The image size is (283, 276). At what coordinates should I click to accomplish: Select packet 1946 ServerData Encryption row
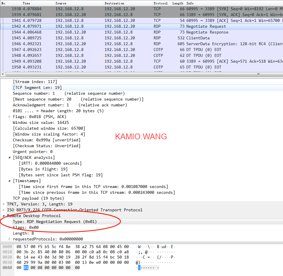pyautogui.click(x=146, y=44)
